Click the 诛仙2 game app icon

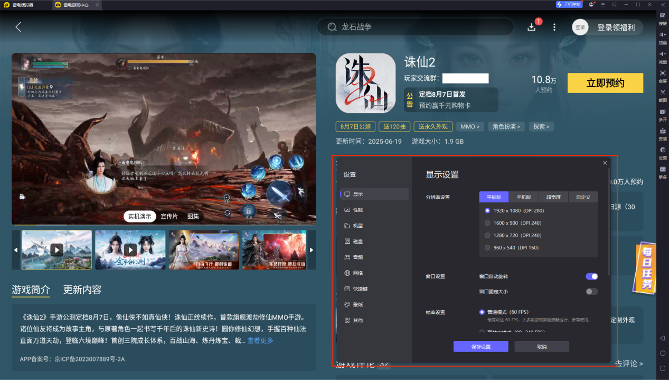point(366,83)
